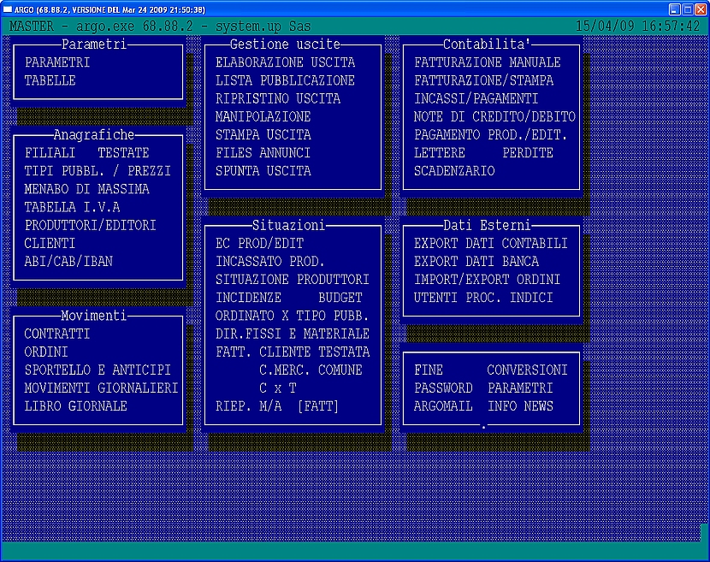Open ARGOMAIL from the bottom-right panel
The height and width of the screenshot is (562, 710).
(443, 405)
